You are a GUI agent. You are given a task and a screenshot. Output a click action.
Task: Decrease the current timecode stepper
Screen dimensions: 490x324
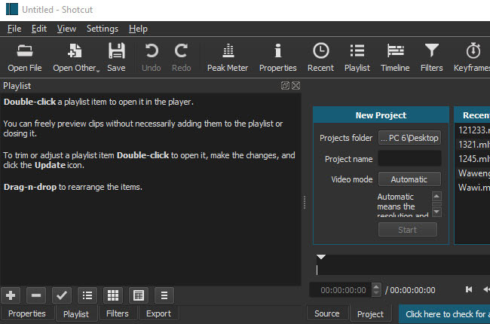click(376, 293)
